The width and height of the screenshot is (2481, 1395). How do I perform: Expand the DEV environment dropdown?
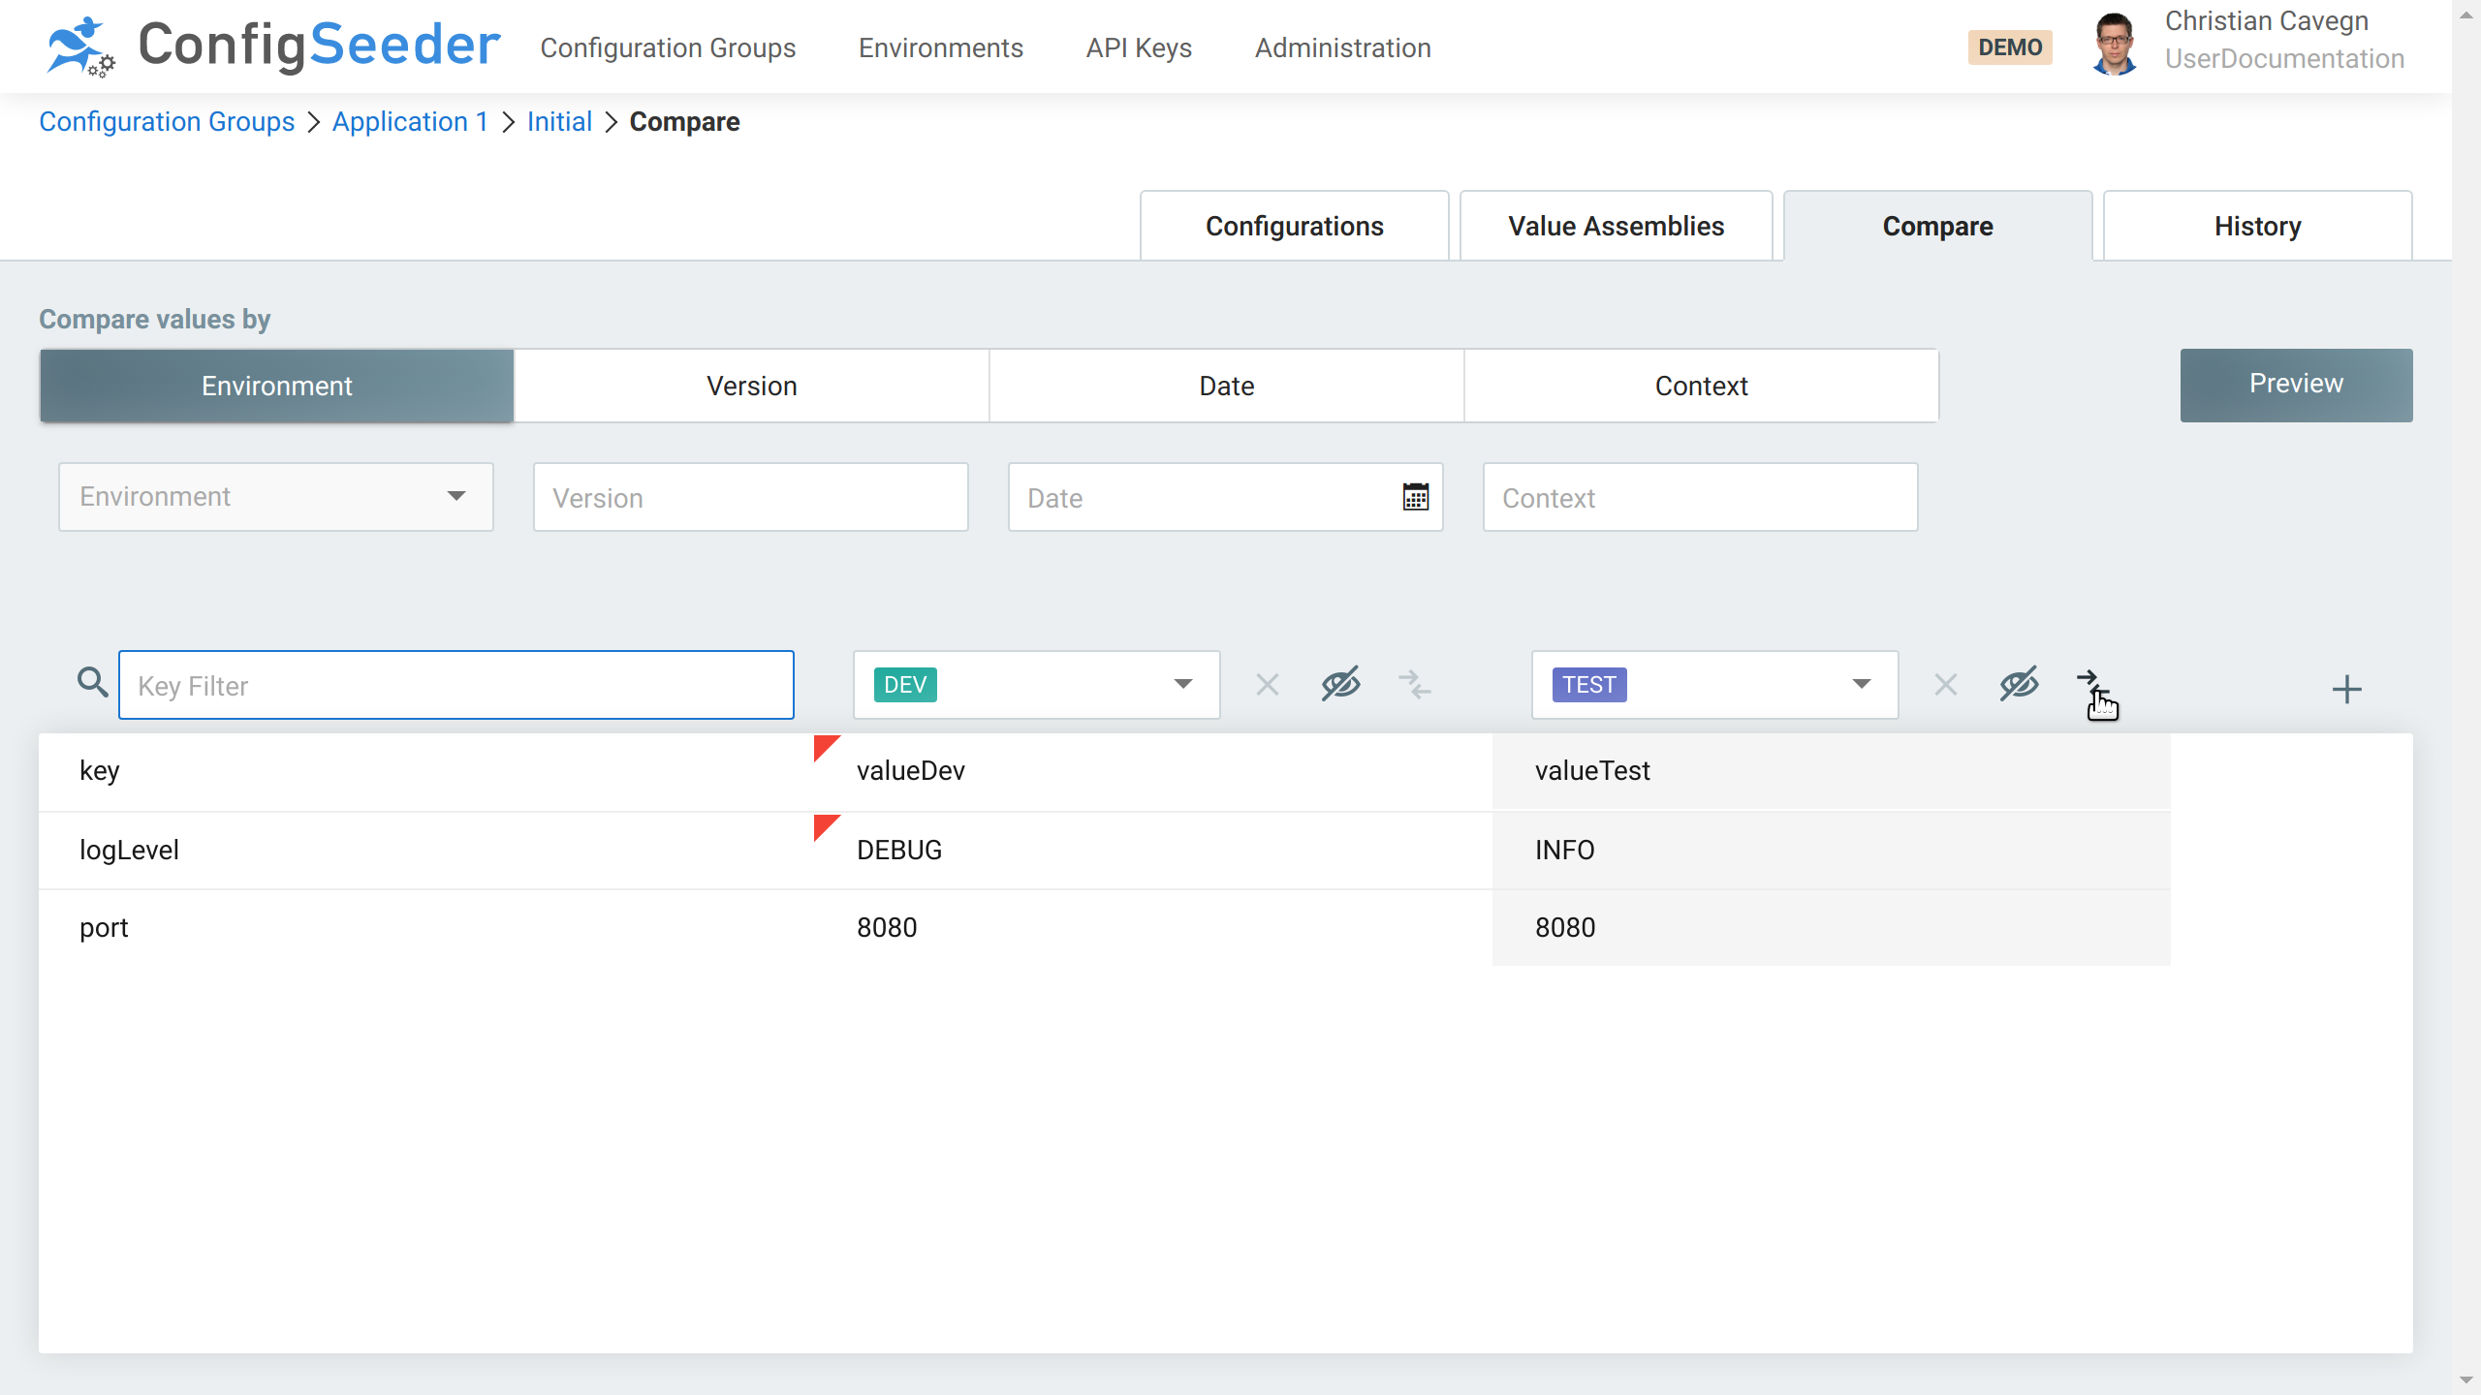(x=1182, y=685)
